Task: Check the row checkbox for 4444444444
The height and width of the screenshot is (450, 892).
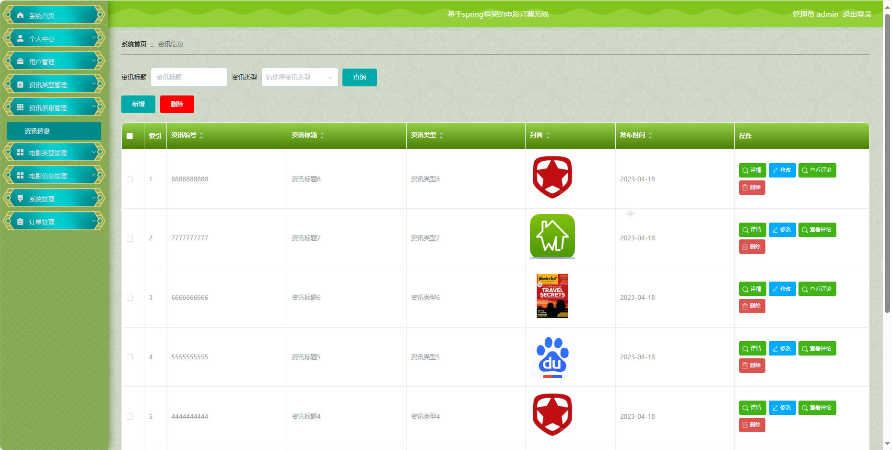Action: tap(129, 416)
